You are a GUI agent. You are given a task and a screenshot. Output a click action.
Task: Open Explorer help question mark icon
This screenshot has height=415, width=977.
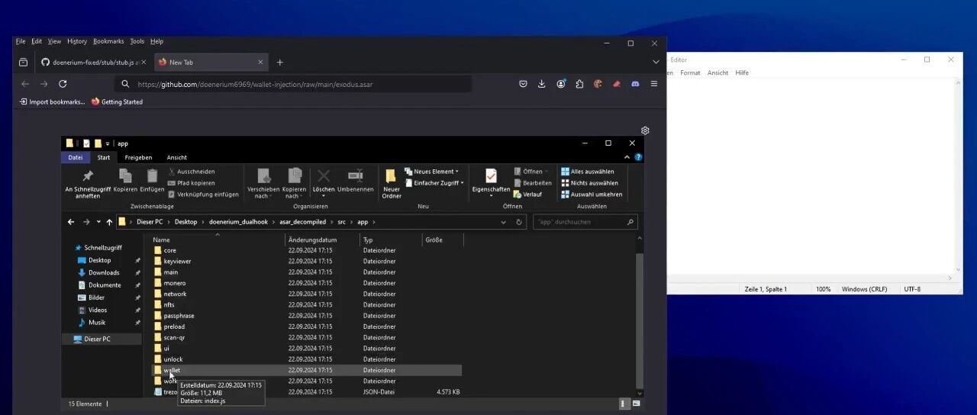pos(638,157)
